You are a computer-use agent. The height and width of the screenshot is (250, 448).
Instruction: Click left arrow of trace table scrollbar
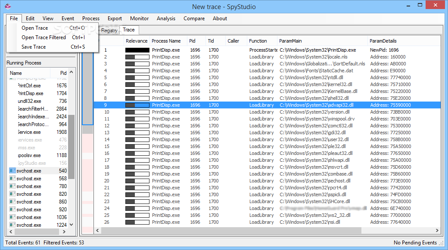pos(97,230)
